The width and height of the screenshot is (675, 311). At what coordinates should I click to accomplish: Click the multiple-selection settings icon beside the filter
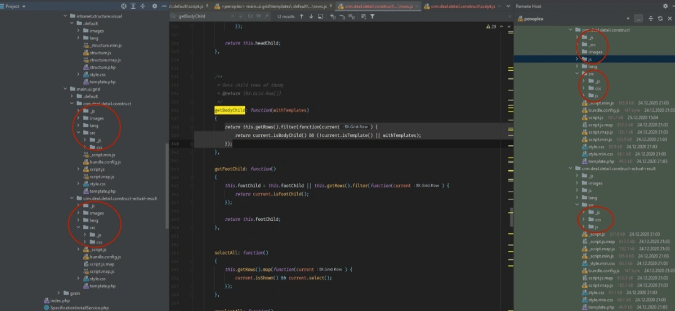[364, 16]
